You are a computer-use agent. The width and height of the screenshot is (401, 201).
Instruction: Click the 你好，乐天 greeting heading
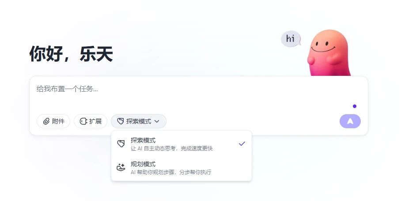(x=71, y=54)
